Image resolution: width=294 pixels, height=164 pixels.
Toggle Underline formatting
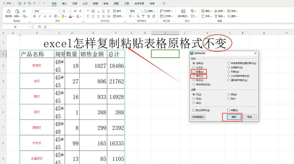pos(45,16)
